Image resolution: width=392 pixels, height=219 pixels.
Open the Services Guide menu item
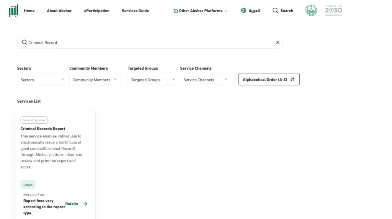[x=135, y=11]
